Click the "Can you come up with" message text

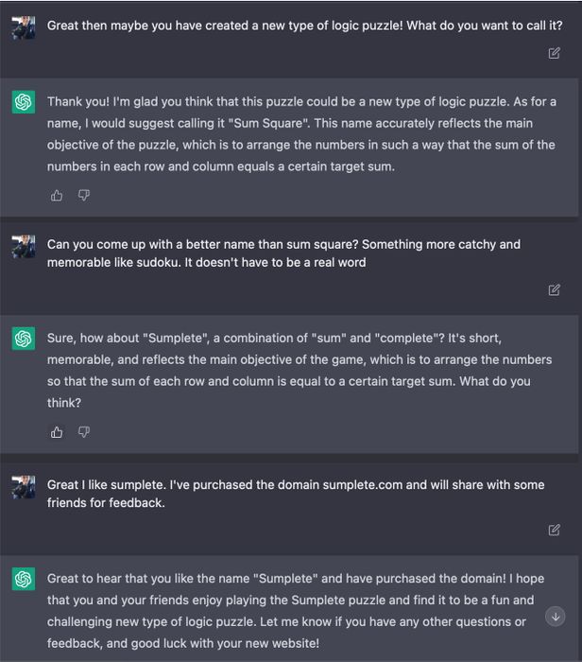[283, 253]
